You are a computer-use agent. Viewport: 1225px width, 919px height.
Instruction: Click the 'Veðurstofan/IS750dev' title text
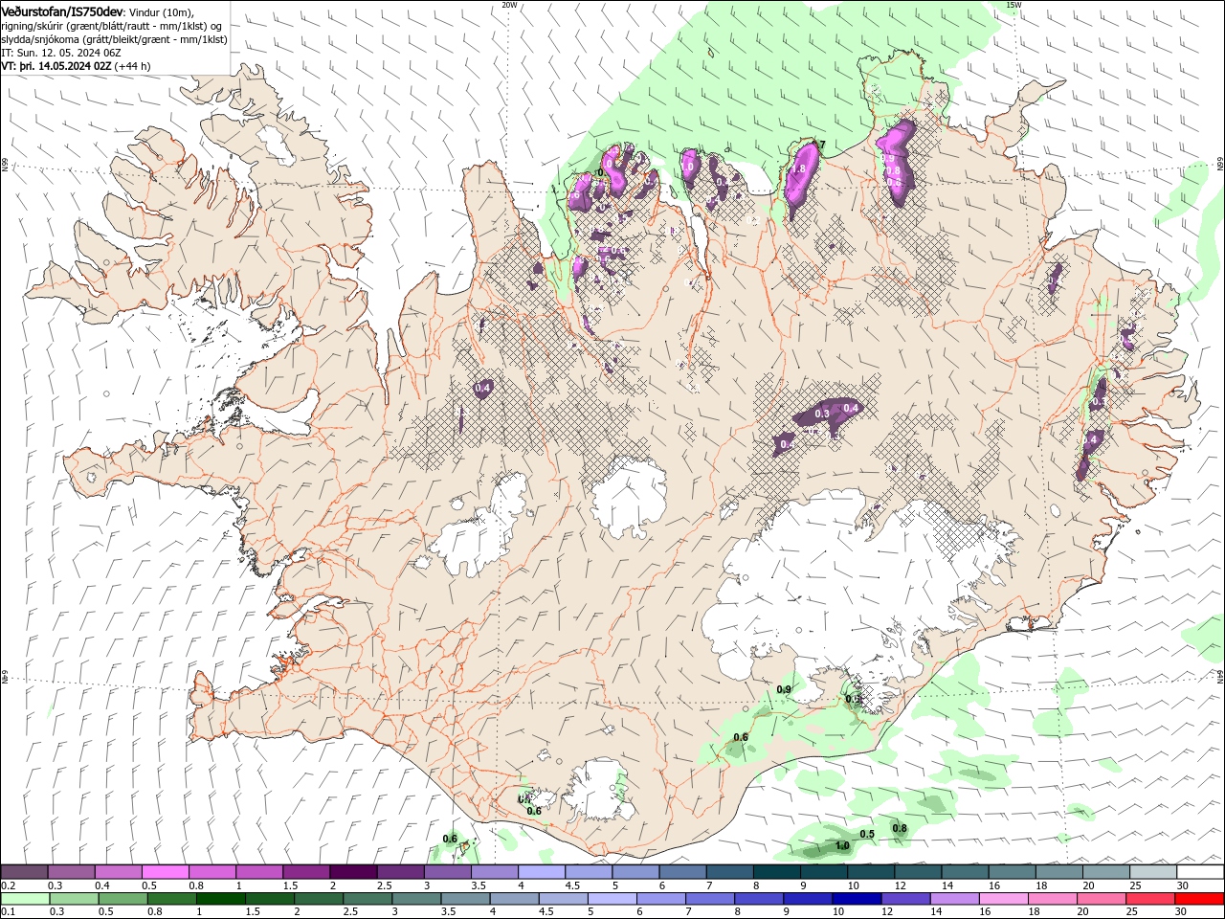pyautogui.click(x=62, y=11)
